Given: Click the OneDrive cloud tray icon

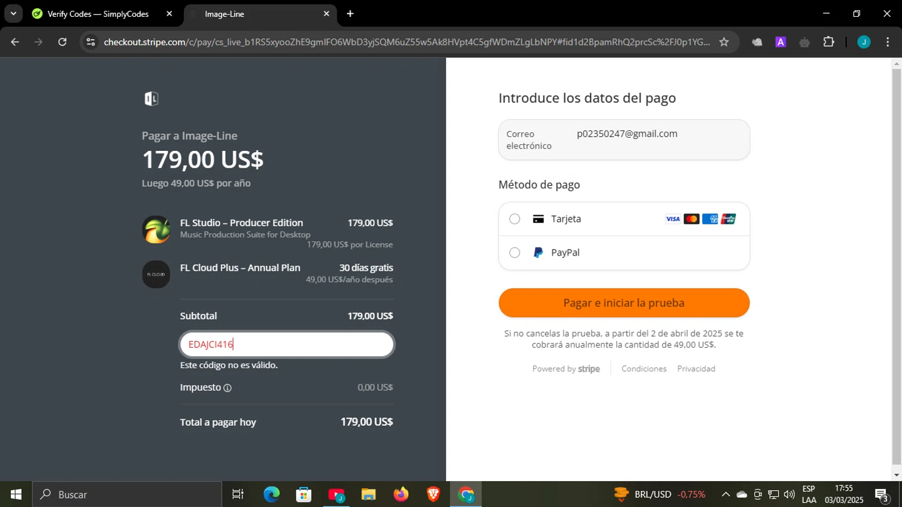Looking at the screenshot, I should (742, 494).
